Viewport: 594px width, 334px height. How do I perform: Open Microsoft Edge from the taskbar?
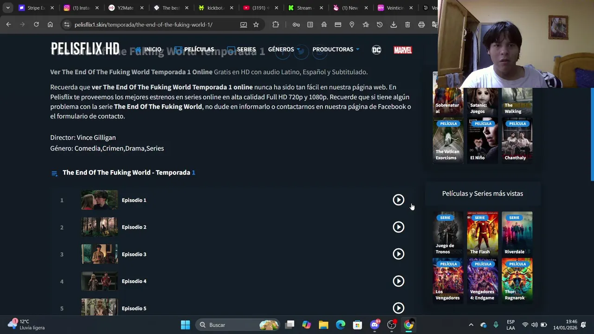coord(341,325)
